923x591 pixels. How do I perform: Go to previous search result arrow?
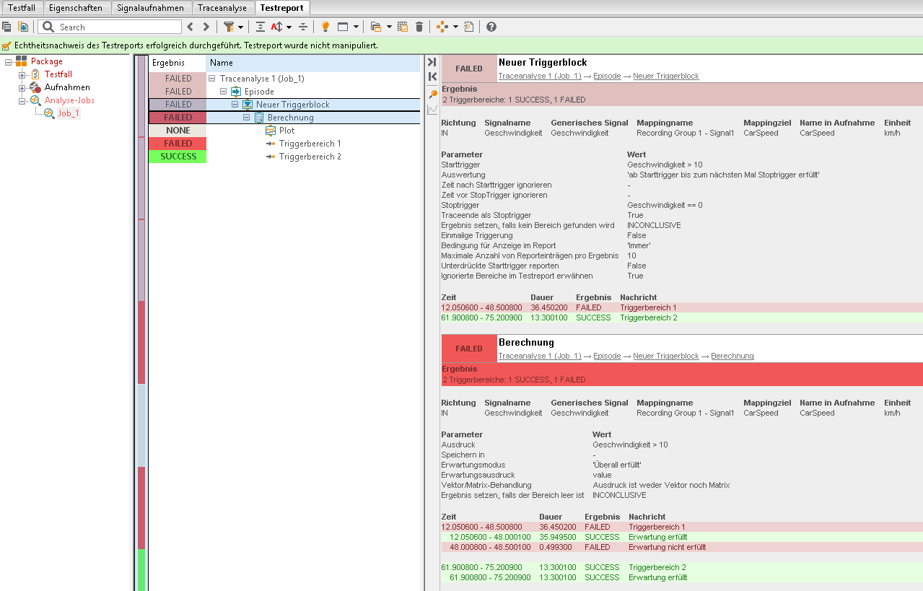coord(191,27)
